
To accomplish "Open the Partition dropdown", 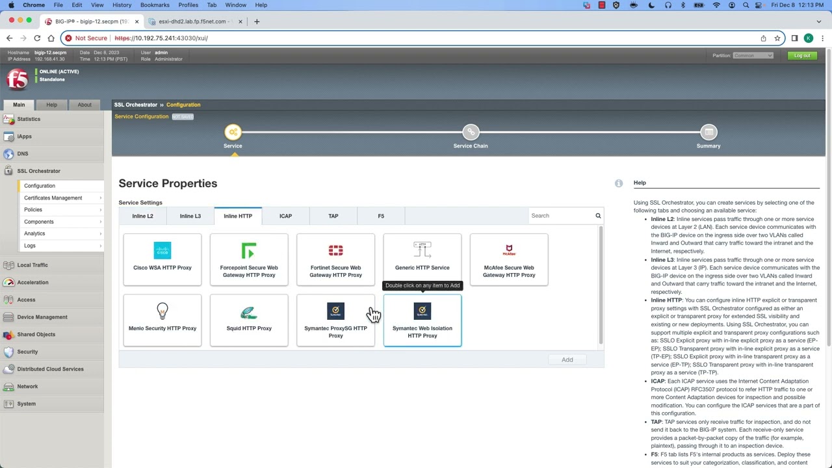I will point(753,55).
